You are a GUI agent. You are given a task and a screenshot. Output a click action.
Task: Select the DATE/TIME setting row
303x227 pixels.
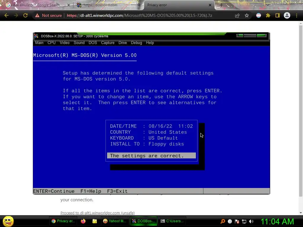click(151, 126)
